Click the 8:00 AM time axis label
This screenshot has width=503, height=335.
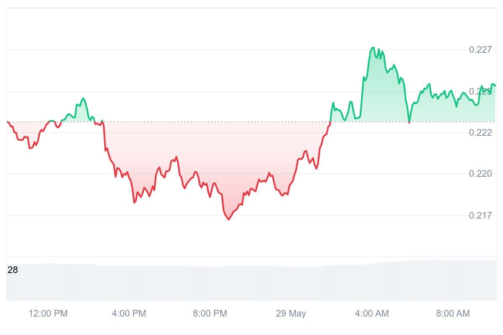tap(453, 313)
